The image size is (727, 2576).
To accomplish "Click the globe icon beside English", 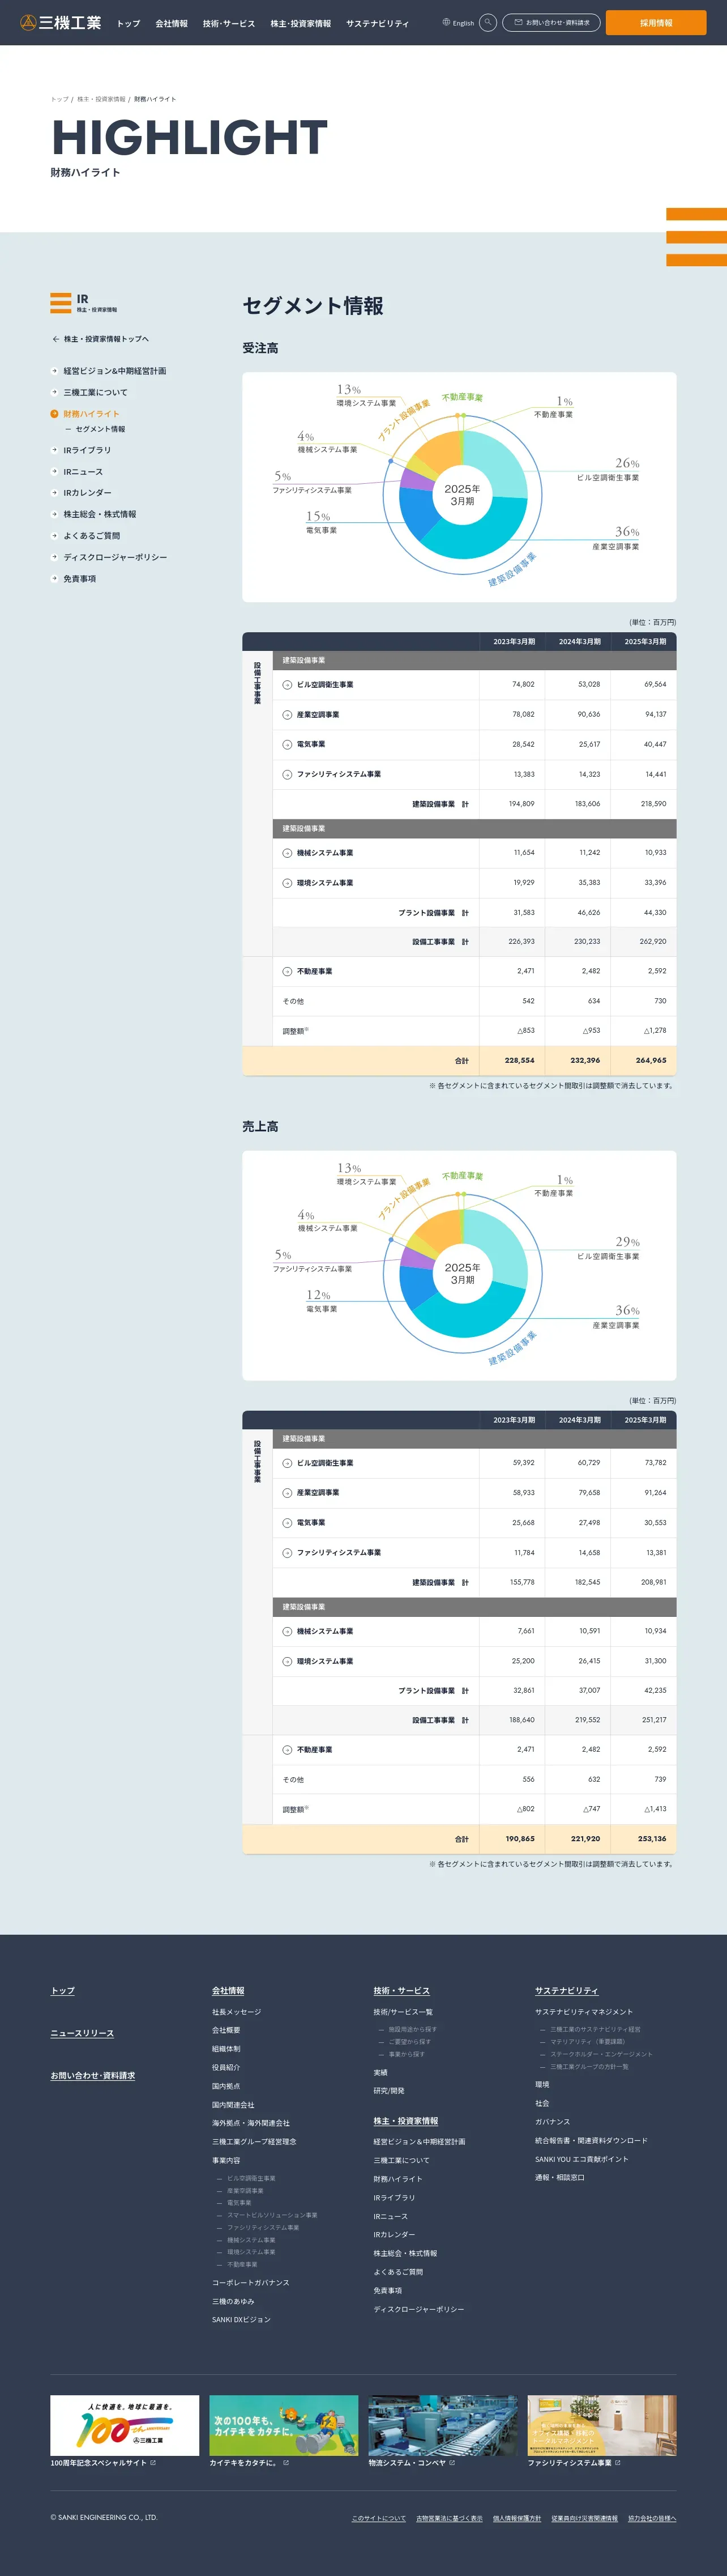I will [446, 22].
